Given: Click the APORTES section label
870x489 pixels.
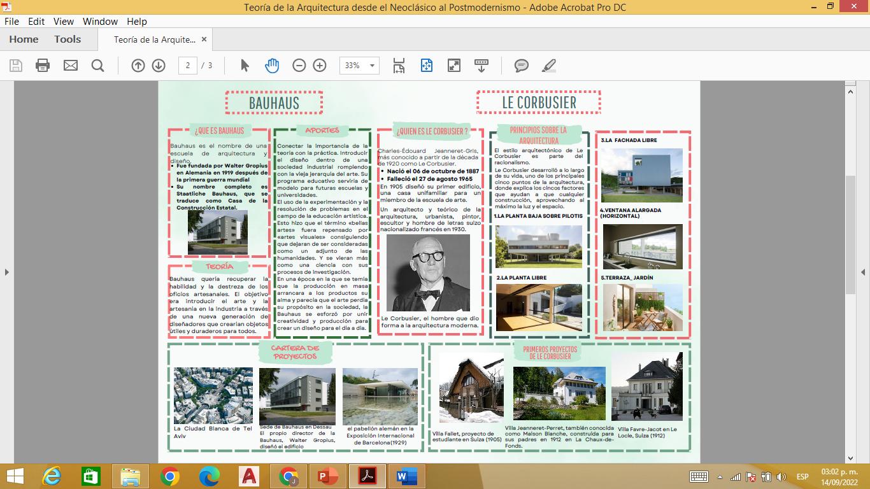Looking at the screenshot, I should (322, 130).
